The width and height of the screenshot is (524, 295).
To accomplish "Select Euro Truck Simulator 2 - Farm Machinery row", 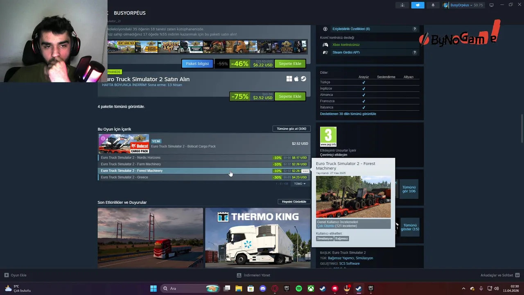I will coord(204,164).
